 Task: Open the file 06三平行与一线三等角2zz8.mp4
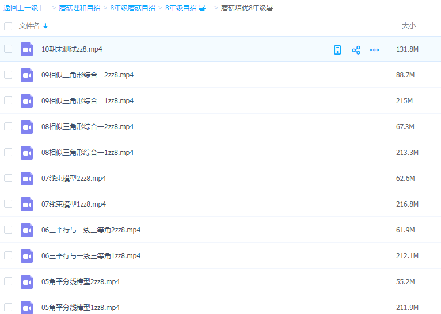coord(91,230)
